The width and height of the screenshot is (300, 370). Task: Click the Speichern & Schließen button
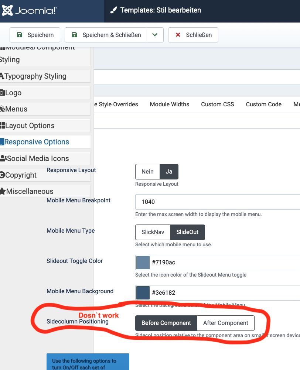tap(106, 35)
